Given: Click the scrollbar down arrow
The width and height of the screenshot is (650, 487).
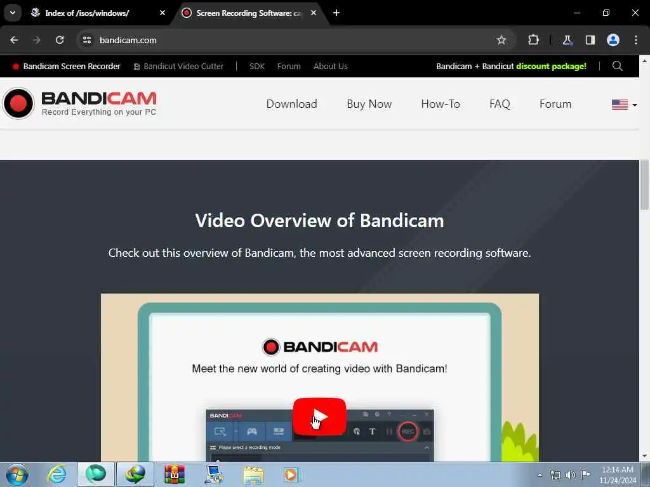Looking at the screenshot, I should click(644, 456).
